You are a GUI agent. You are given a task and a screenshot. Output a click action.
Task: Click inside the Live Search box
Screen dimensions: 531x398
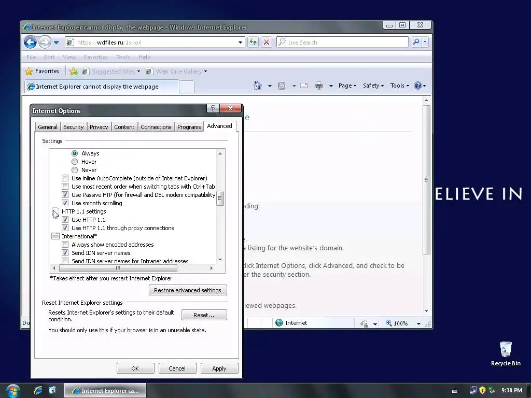(x=343, y=42)
